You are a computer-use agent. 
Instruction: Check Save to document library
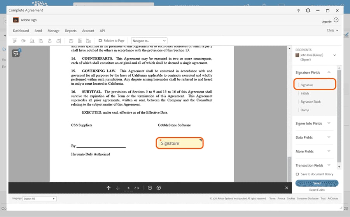[x=297, y=174]
